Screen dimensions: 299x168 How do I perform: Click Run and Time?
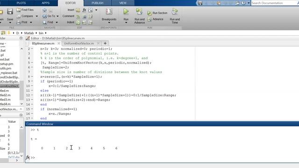point(175,16)
